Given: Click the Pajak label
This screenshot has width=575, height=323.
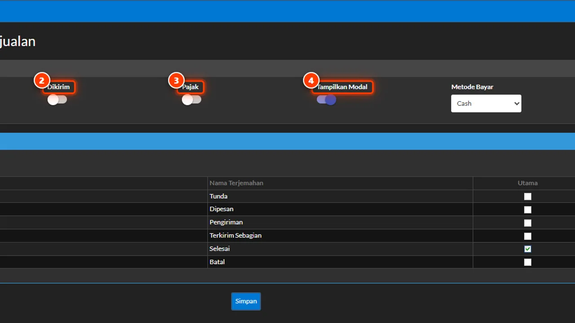Looking at the screenshot, I should pyautogui.click(x=190, y=87).
